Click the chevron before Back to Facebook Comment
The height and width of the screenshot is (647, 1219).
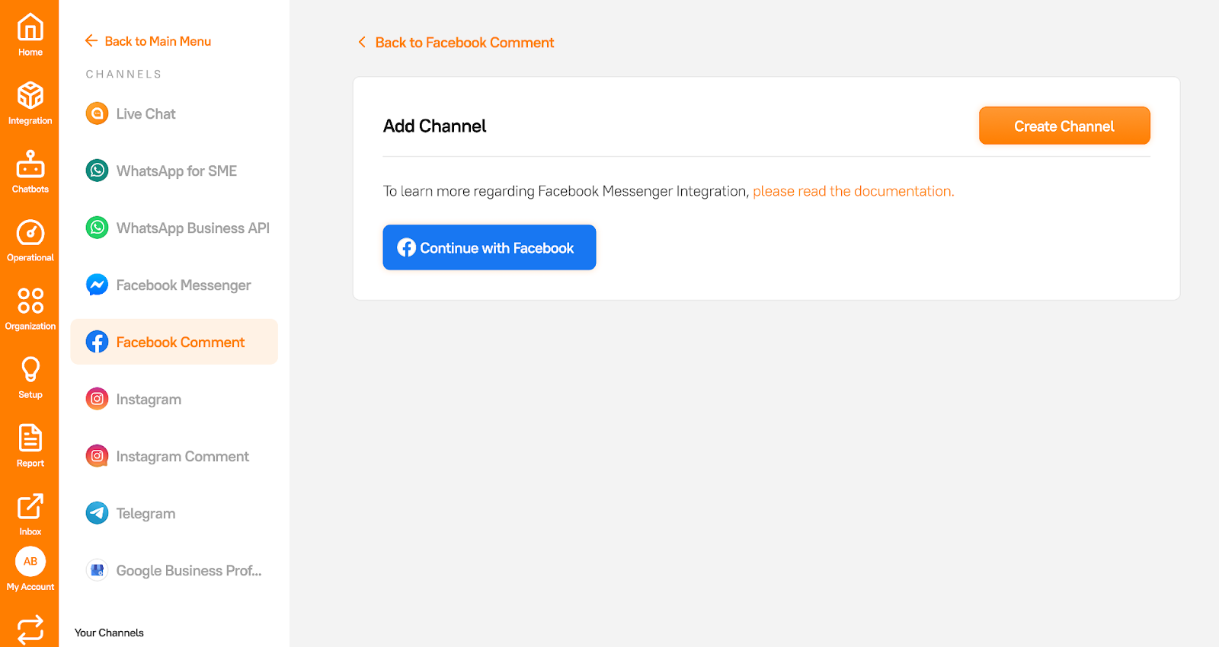[362, 42]
